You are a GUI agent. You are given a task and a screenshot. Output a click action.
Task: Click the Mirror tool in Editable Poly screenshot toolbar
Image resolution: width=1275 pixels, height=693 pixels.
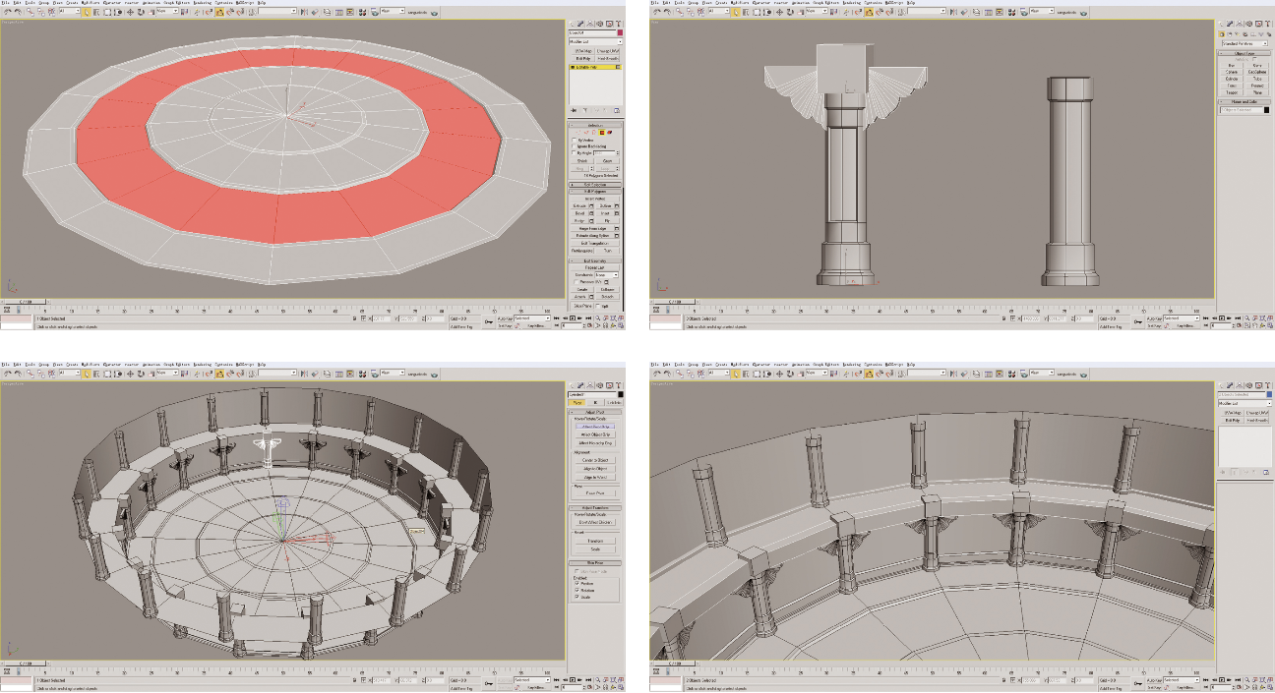point(304,12)
